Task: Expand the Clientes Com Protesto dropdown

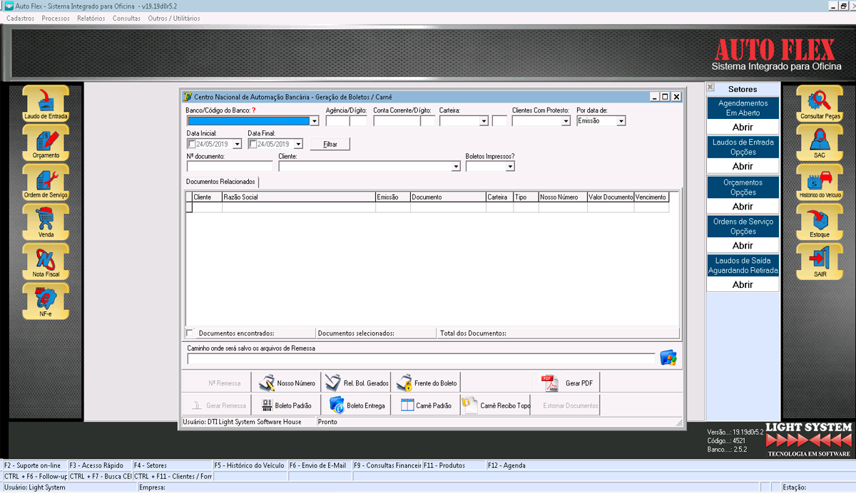Action: pyautogui.click(x=566, y=121)
